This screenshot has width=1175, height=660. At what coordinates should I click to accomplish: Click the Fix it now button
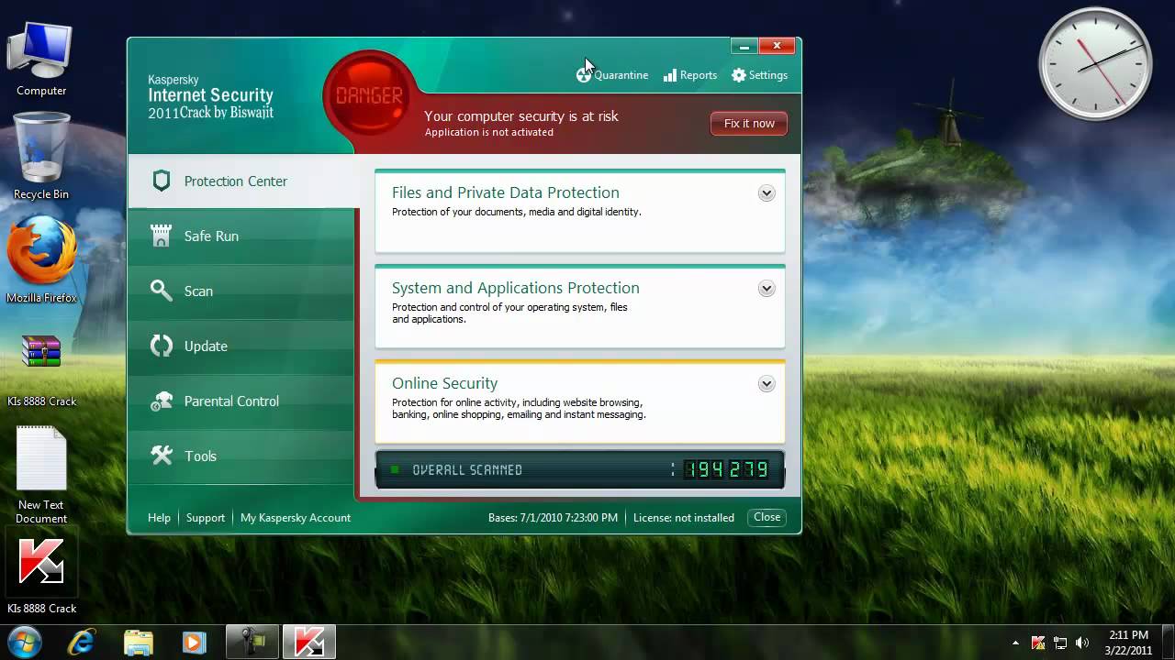(749, 124)
